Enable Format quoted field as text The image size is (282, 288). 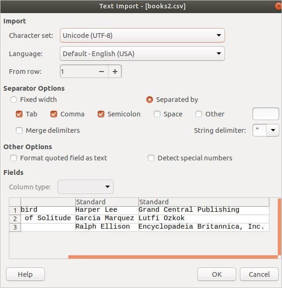[x=14, y=158]
